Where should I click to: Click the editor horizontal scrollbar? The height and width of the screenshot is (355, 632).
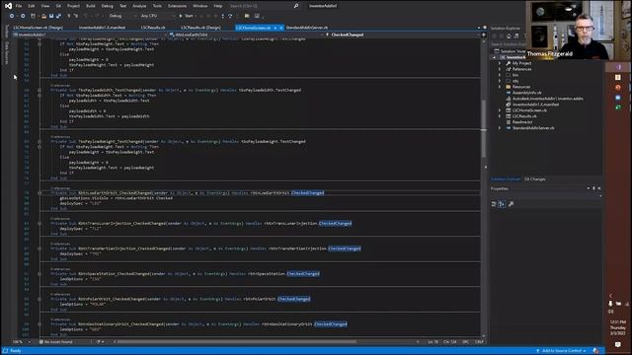pyautogui.click(x=237, y=342)
